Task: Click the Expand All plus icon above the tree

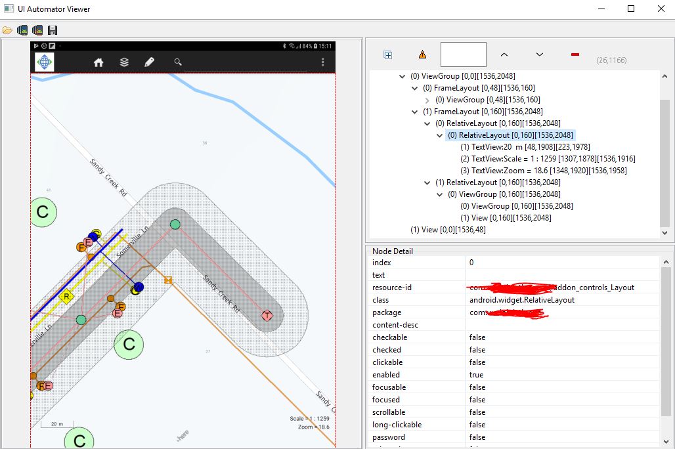Action: [x=388, y=54]
